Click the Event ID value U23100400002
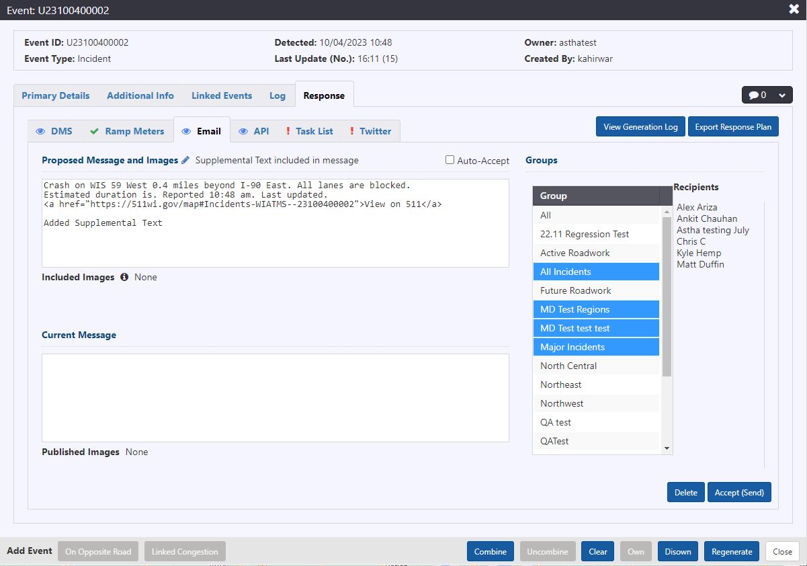 tap(97, 42)
